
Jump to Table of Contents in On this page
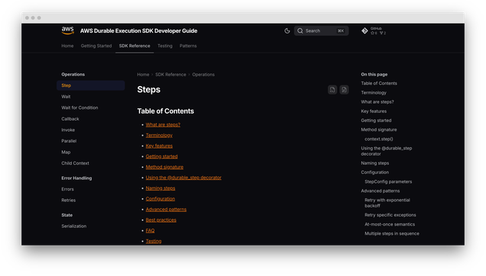point(379,83)
